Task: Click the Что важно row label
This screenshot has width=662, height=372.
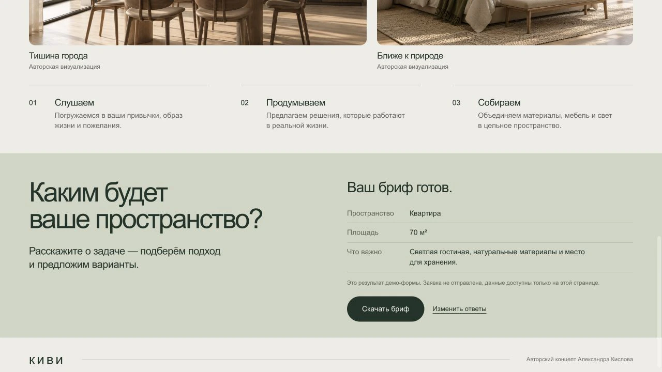Action: click(x=364, y=252)
